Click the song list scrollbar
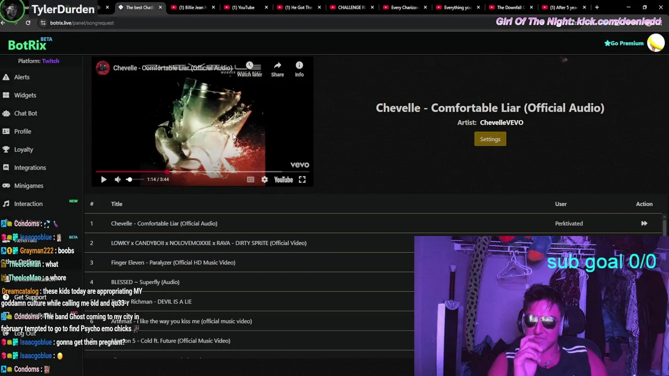Image resolution: width=669 pixels, height=376 pixels. coord(665,226)
